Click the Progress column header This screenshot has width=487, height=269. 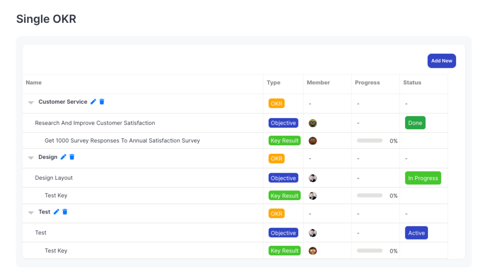[367, 83]
